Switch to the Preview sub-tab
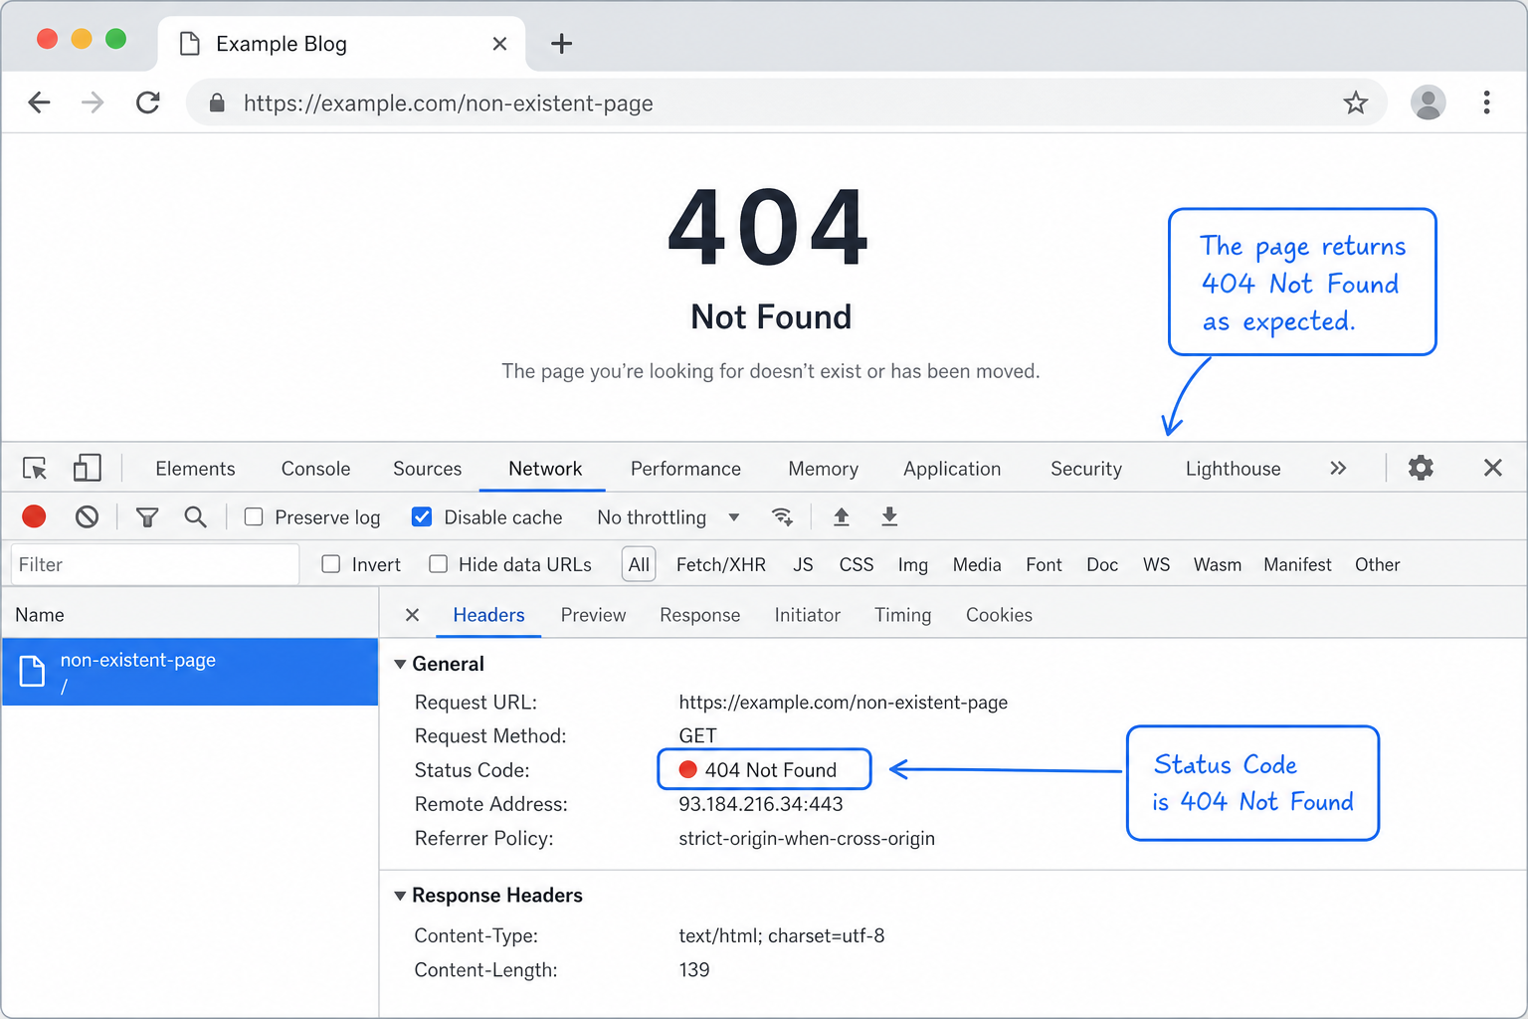 pyautogui.click(x=593, y=615)
